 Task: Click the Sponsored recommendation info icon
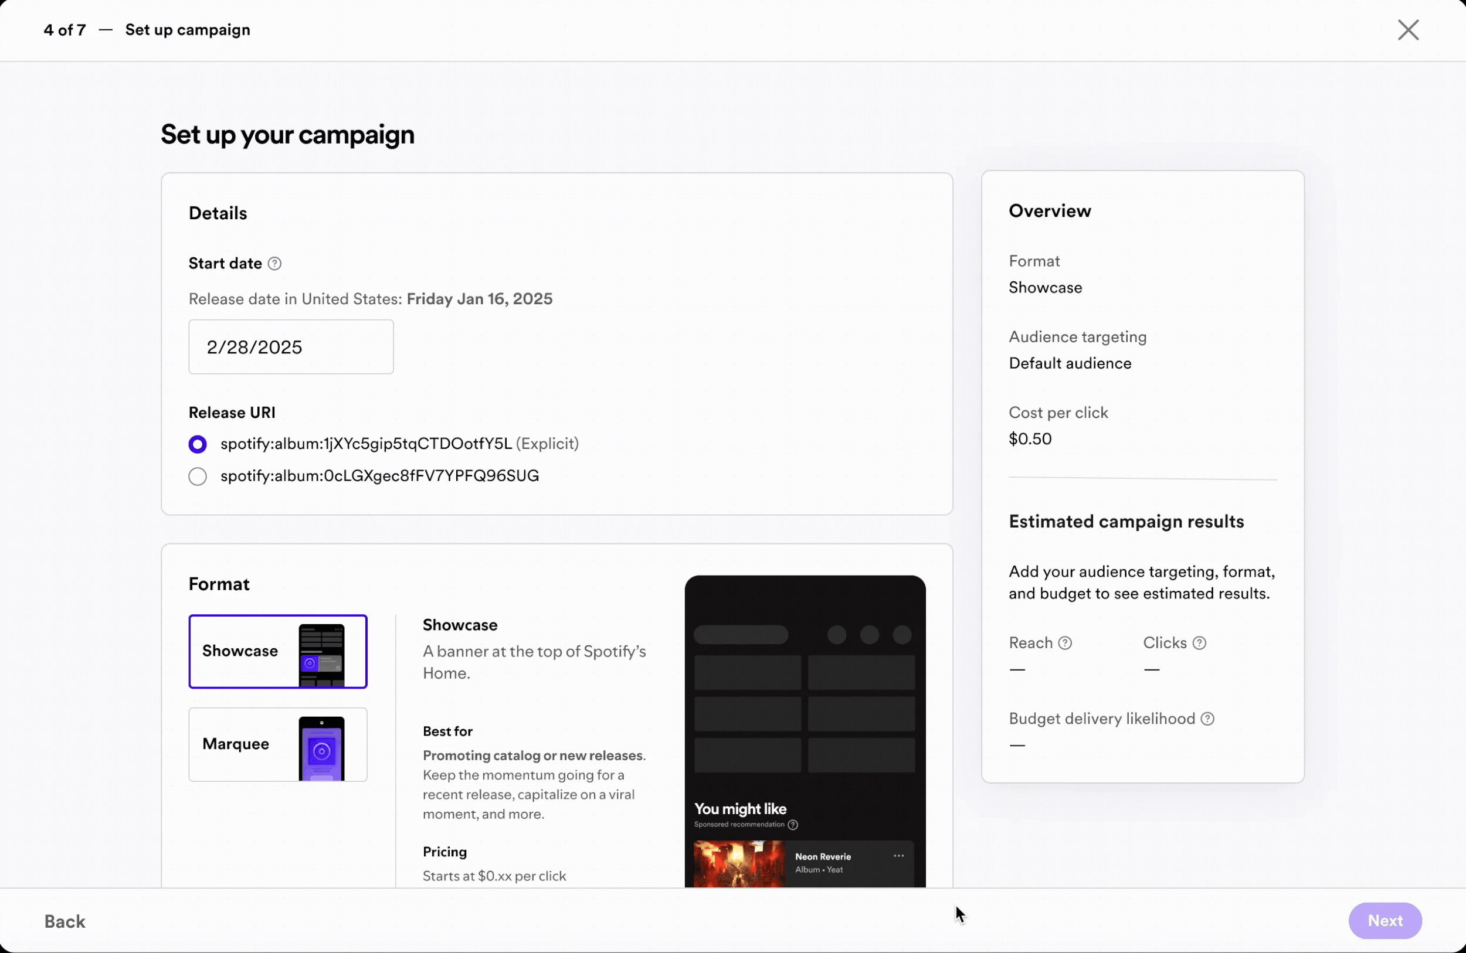point(793,824)
